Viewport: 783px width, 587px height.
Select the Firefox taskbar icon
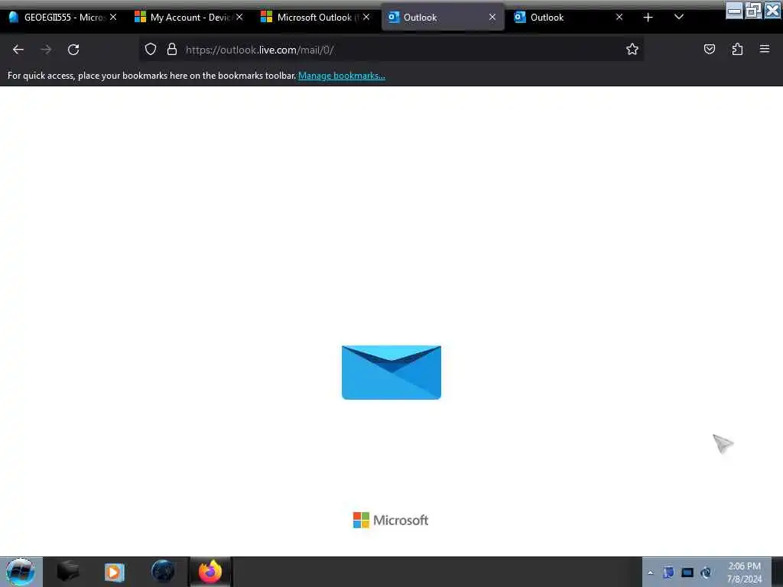click(210, 572)
